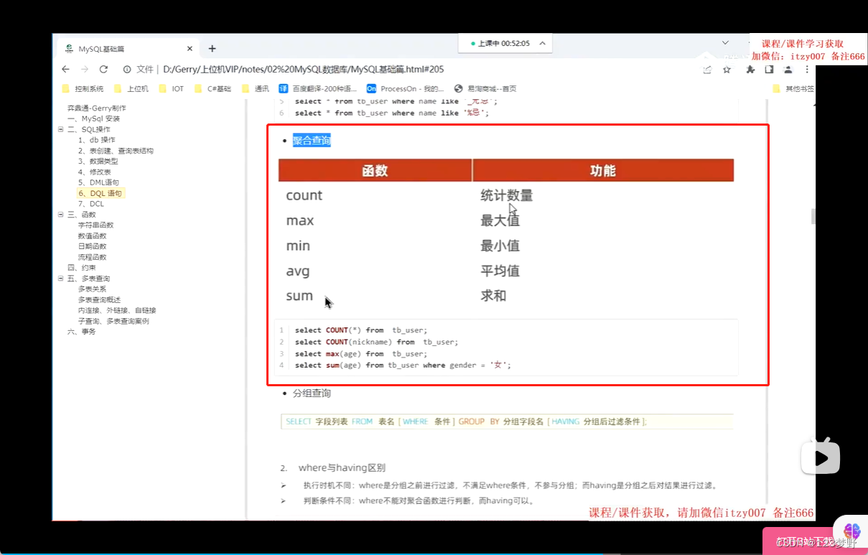Collapse the 二、SQL操作 tree section

click(x=61, y=129)
